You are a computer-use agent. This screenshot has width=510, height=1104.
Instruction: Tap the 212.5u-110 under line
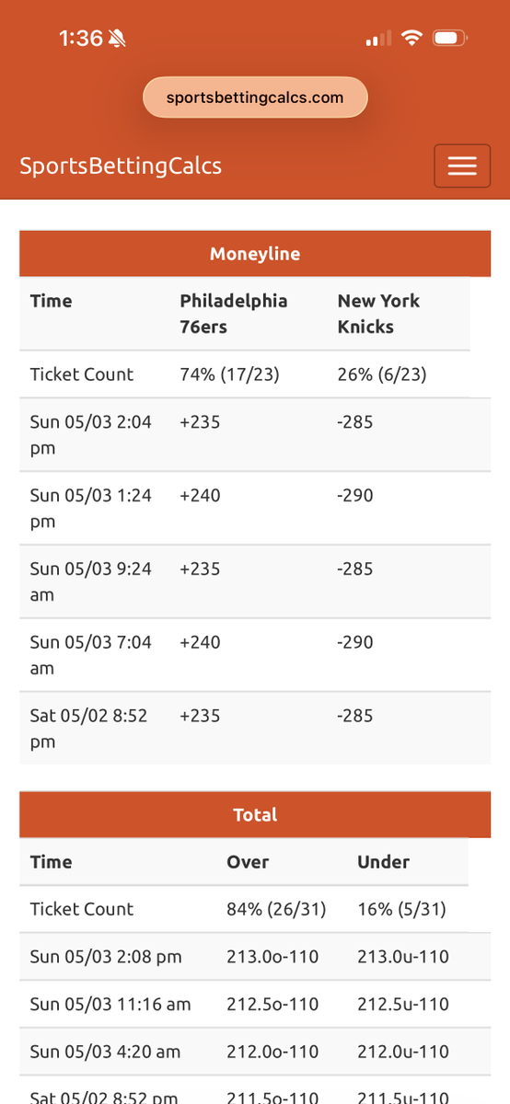(403, 1005)
